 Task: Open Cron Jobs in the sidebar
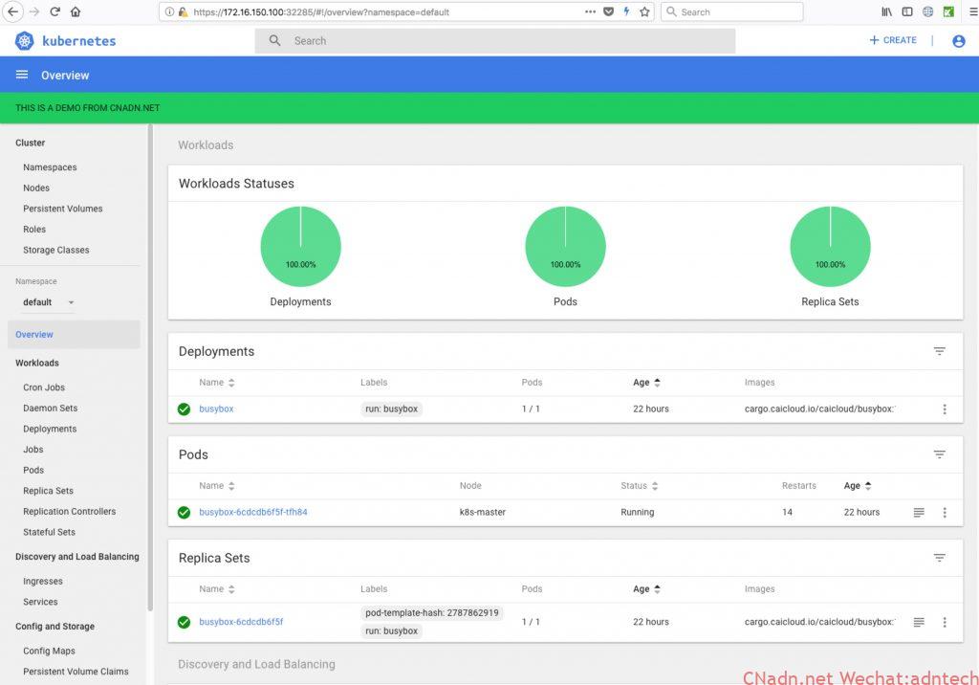[44, 387]
